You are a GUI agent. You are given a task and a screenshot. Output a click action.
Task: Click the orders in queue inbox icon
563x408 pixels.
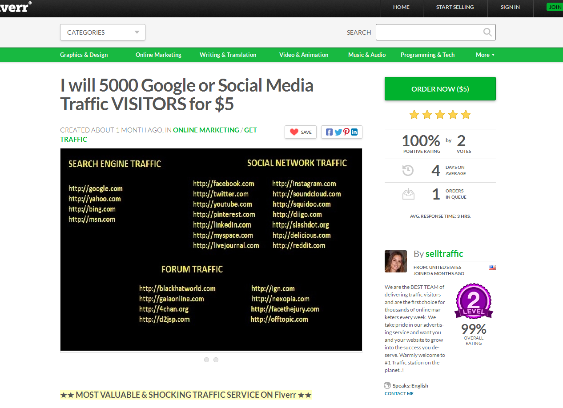(408, 194)
